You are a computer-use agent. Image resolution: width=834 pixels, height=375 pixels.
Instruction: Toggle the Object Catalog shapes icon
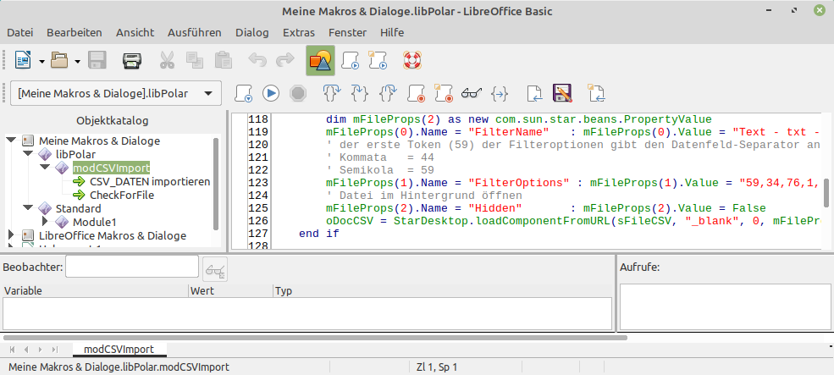click(320, 61)
